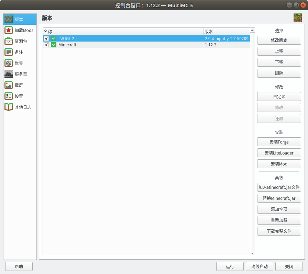Click the 上移 button
The width and height of the screenshot is (308, 274).
pos(279,51)
